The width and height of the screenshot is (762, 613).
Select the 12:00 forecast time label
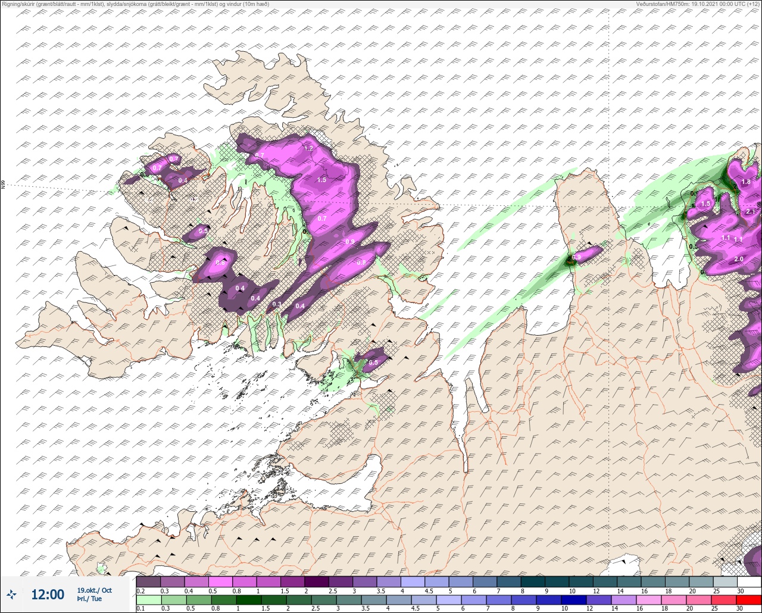[47, 595]
